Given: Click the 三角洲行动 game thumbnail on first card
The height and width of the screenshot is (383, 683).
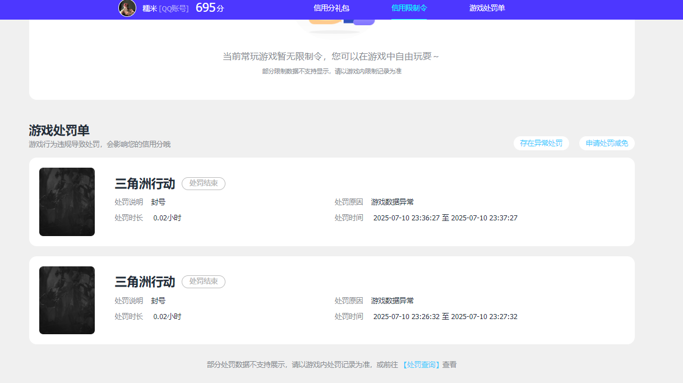Looking at the screenshot, I should point(67,202).
